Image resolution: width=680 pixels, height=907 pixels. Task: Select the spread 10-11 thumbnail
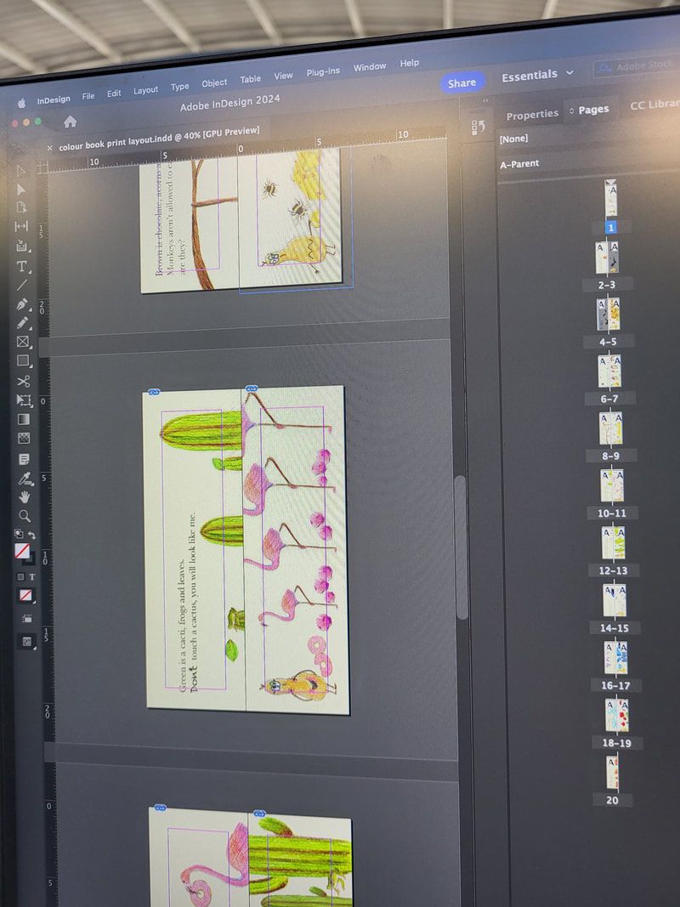tap(612, 485)
